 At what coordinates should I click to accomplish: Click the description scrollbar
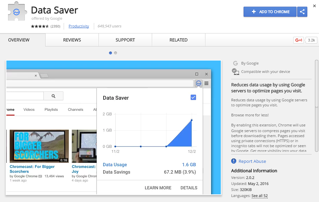pos(316,106)
